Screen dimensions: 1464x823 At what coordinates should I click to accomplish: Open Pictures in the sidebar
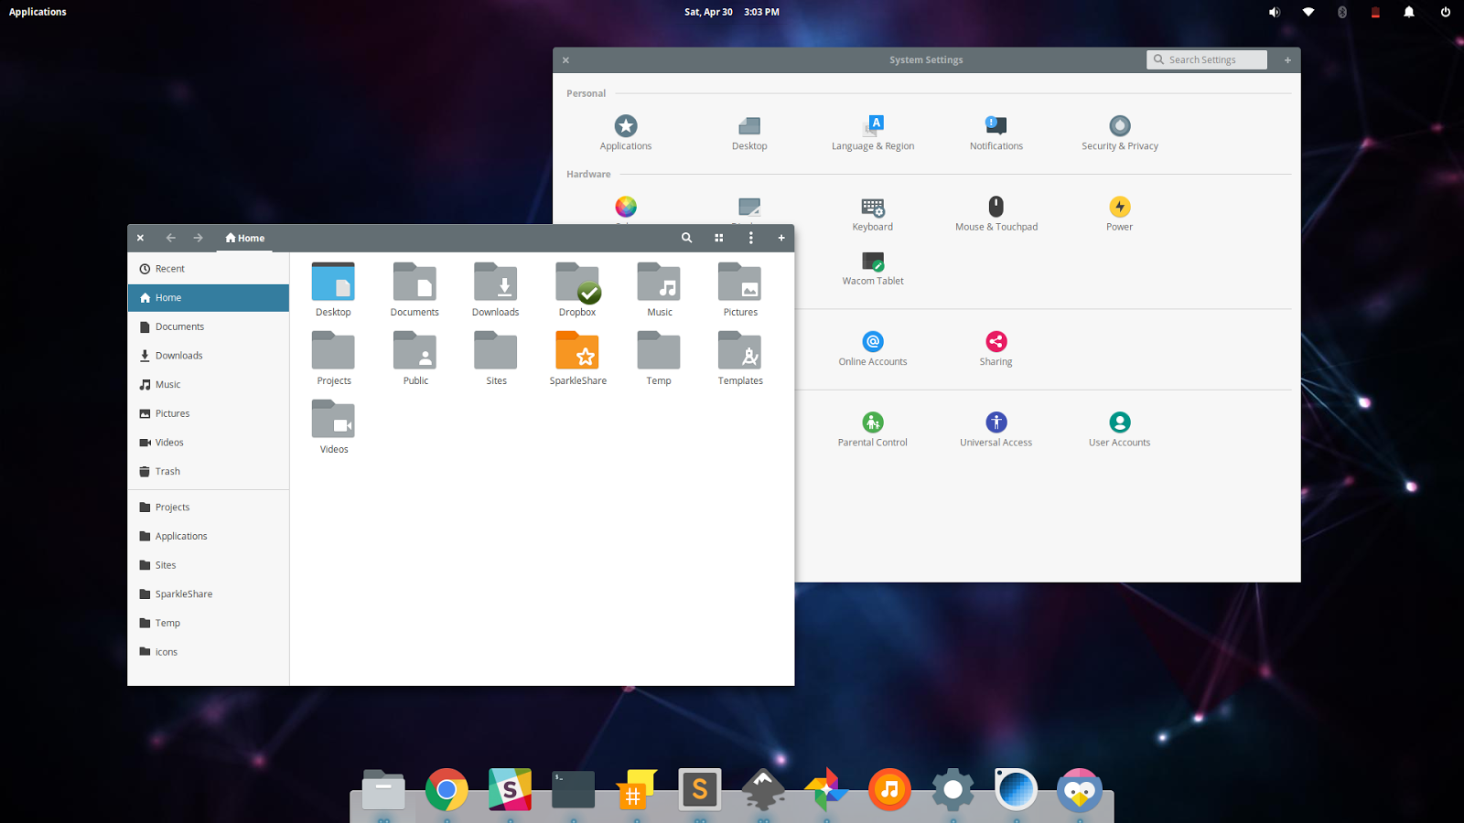(209, 413)
